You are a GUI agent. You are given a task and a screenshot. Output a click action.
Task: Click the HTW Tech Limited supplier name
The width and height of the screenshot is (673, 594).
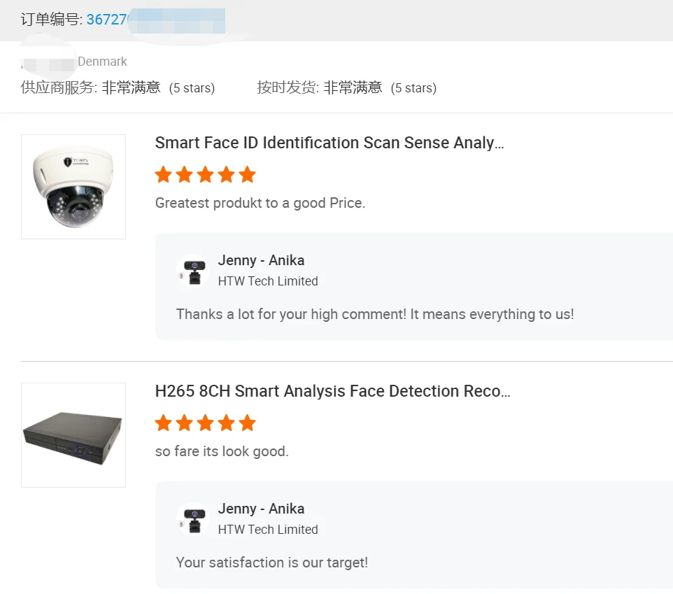tap(268, 281)
